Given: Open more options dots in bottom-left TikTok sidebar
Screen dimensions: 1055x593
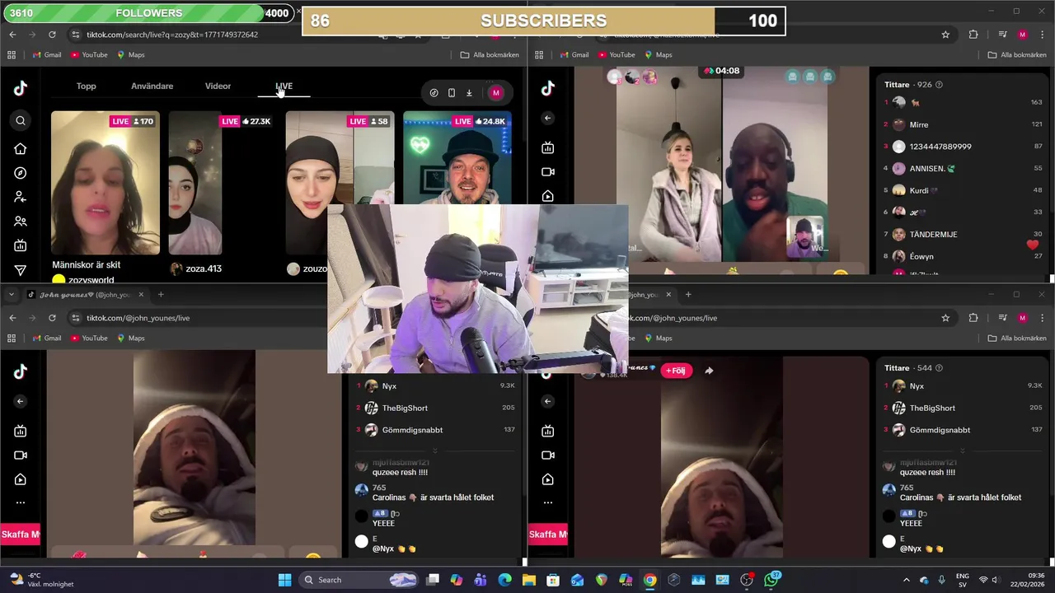Looking at the screenshot, I should (21, 502).
